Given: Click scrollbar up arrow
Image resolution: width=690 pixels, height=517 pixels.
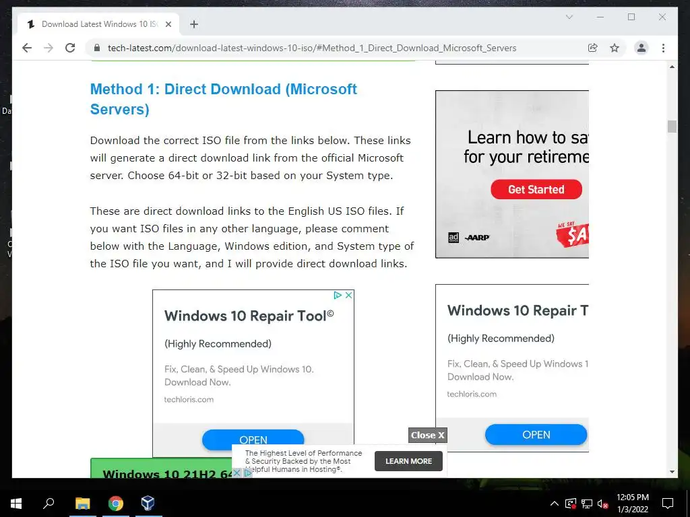Looking at the screenshot, I should coord(672,67).
